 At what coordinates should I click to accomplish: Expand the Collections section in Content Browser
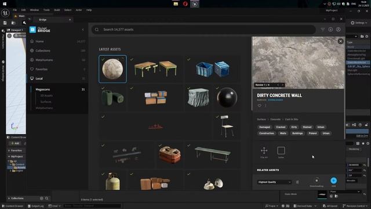[x=9, y=199]
